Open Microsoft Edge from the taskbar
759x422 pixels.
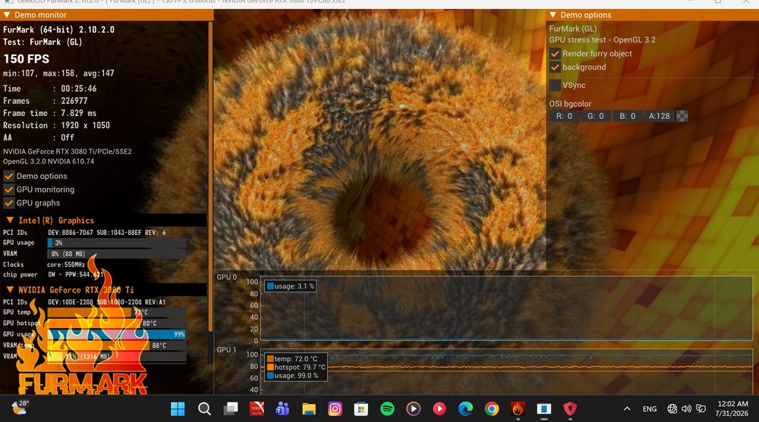466,409
